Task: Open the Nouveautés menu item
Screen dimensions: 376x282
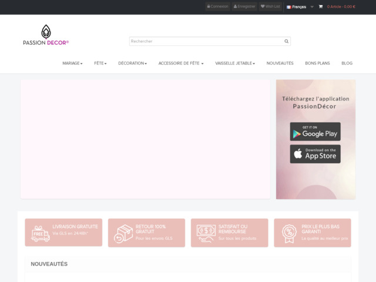Action: point(280,63)
